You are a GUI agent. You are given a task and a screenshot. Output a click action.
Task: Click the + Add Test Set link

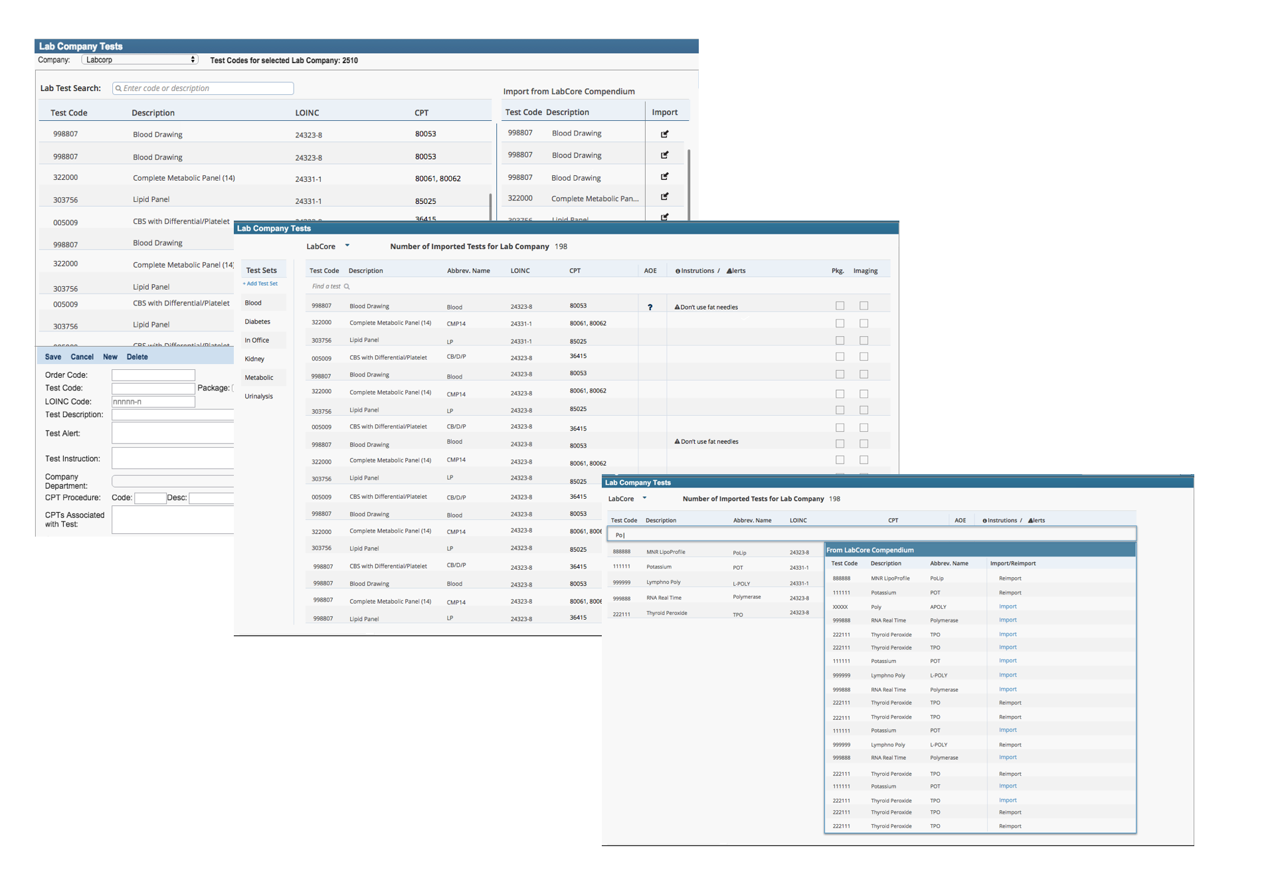coord(260,284)
